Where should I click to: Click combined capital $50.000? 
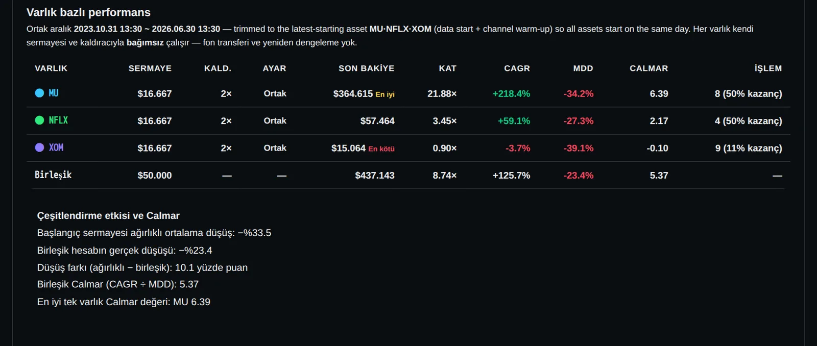coord(155,176)
